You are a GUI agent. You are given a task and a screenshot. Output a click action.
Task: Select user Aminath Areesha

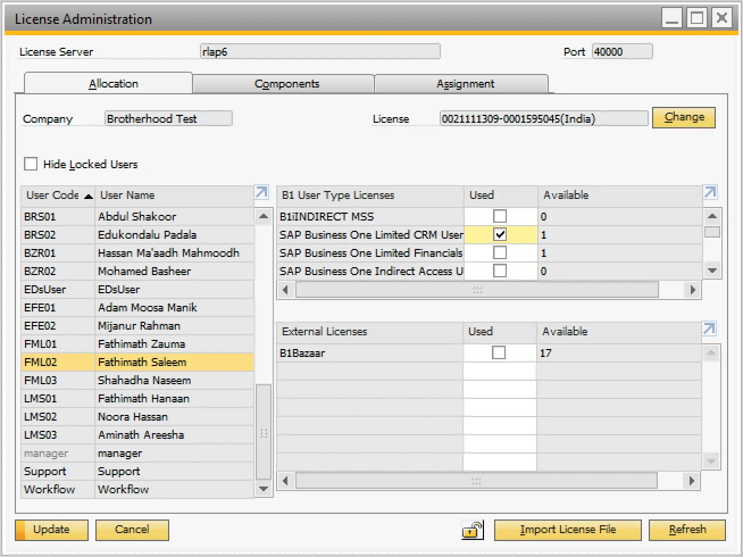click(137, 435)
